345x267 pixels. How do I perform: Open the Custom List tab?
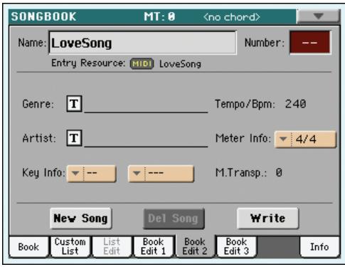point(70,247)
